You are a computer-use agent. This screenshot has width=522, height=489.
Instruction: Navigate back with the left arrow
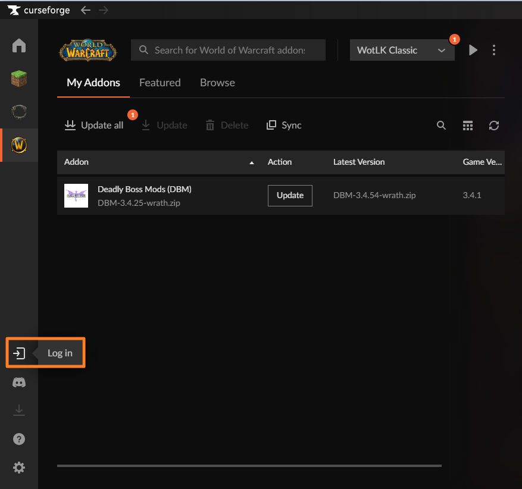pos(86,10)
